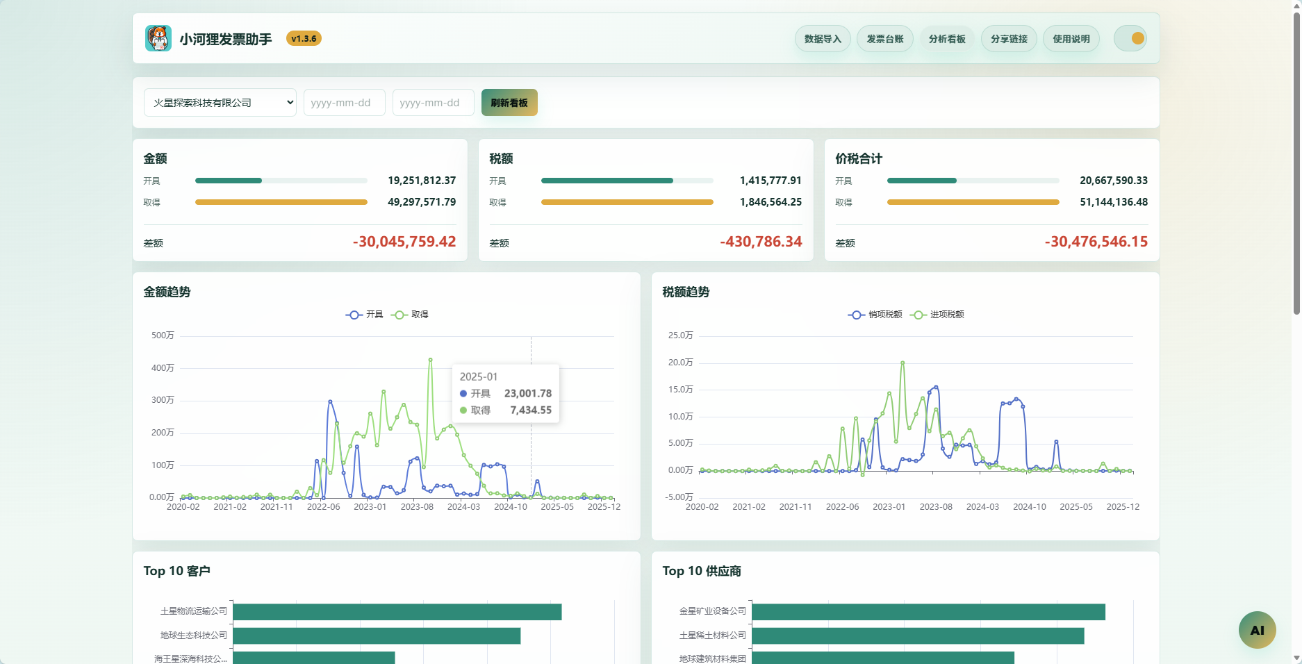
Task: Open the end date picker field
Action: coord(434,103)
